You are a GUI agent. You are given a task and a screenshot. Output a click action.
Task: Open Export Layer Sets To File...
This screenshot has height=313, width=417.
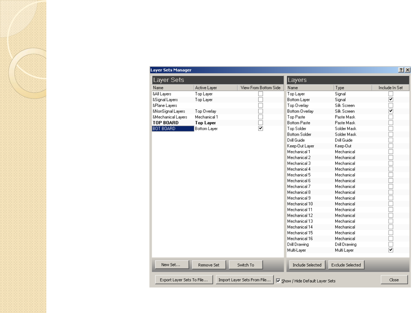click(184, 280)
